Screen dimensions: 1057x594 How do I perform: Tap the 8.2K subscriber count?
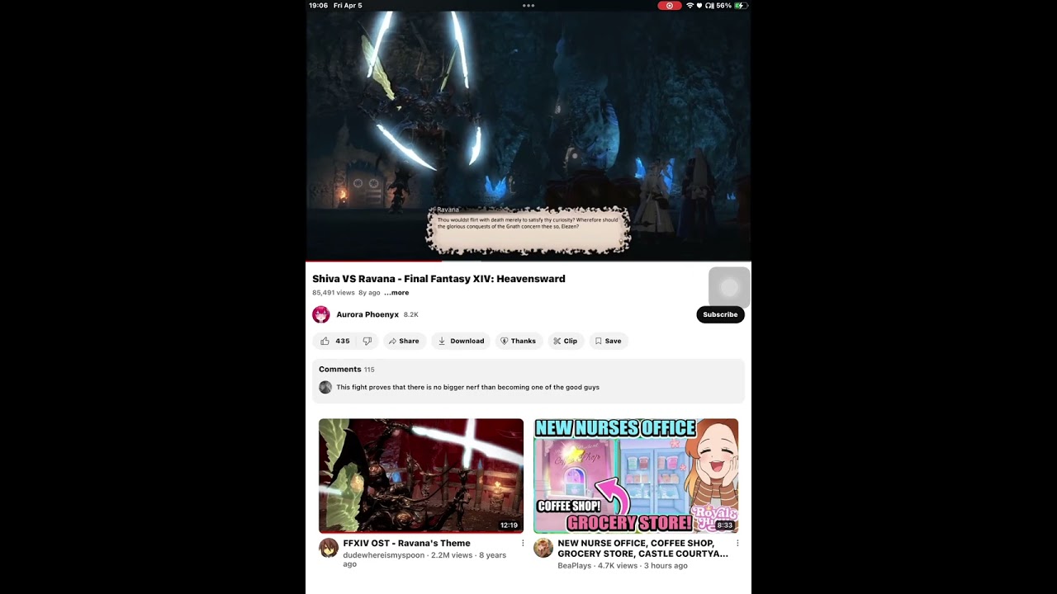(x=411, y=314)
